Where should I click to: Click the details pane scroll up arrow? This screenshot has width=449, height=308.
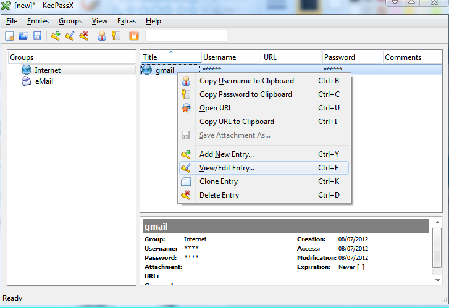(437, 222)
